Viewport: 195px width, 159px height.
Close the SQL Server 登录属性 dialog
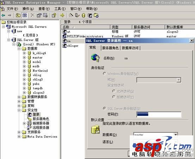(x=191, y=41)
